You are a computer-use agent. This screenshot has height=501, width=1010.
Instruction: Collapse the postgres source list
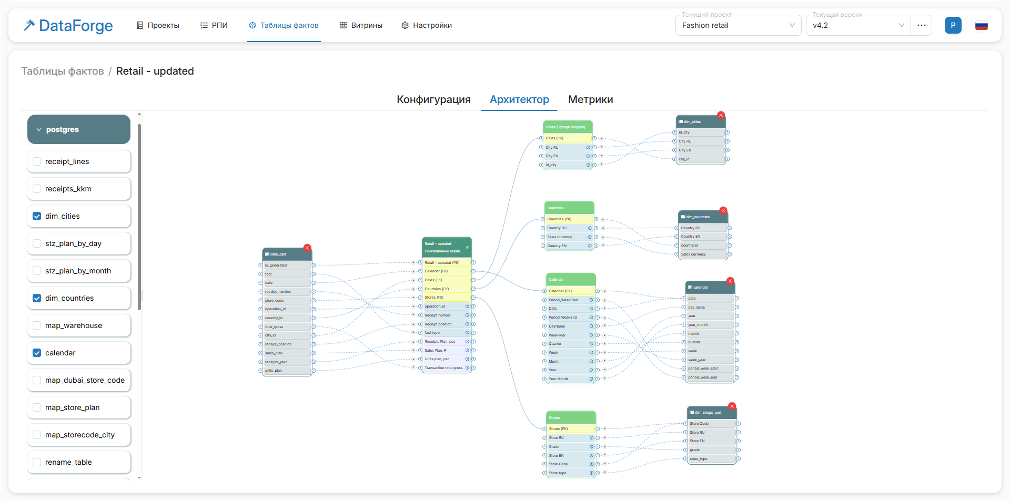pos(79,129)
